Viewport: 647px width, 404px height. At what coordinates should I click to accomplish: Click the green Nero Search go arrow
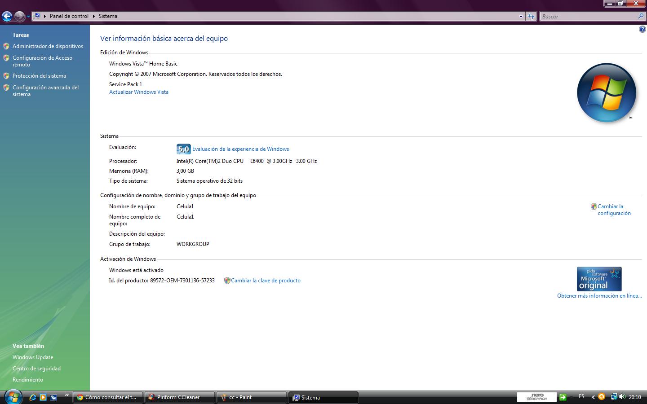[563, 397]
